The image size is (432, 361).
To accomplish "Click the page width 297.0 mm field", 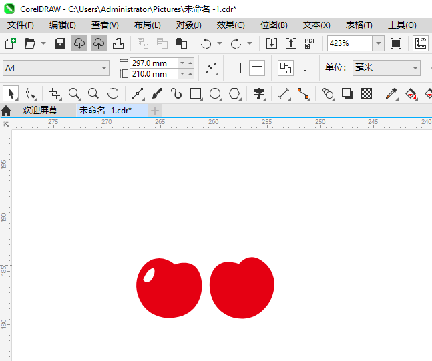I will click(154, 63).
